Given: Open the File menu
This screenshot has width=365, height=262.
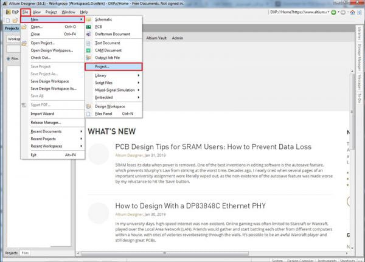Looking at the screenshot, I should (26, 12).
